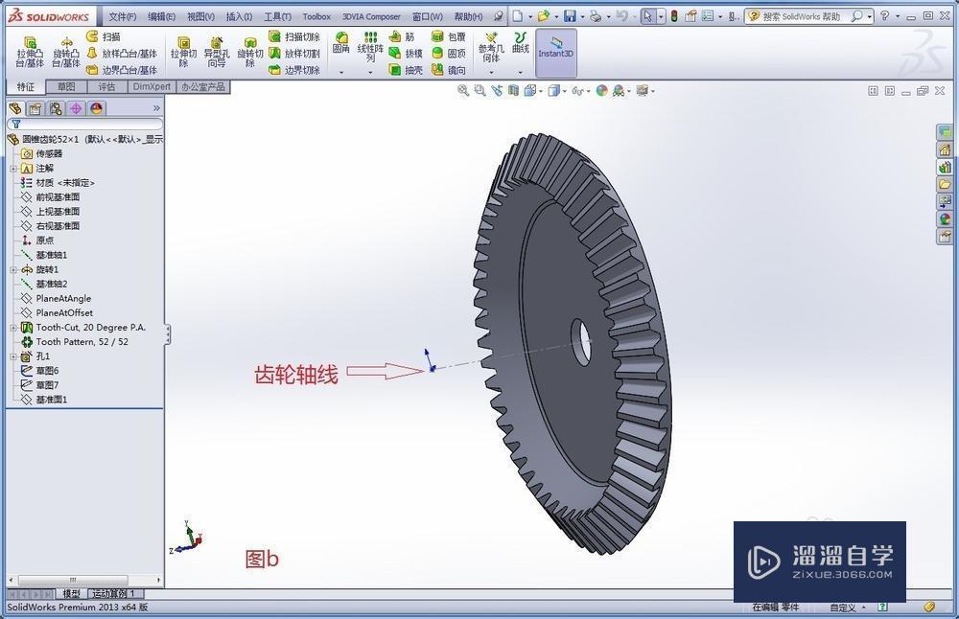Switch to the 办公室产品 tab

tap(203, 87)
